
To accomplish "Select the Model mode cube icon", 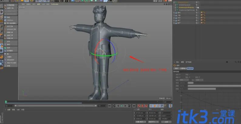I will click(x=2, y=12).
